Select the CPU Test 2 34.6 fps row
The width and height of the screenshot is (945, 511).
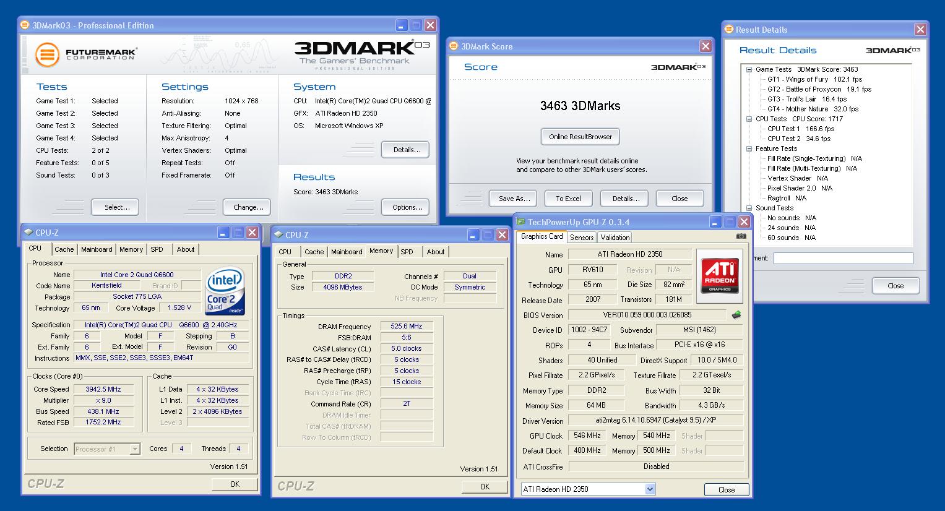coord(799,139)
